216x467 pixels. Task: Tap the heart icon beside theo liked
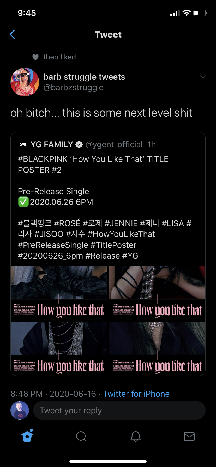coord(35,57)
